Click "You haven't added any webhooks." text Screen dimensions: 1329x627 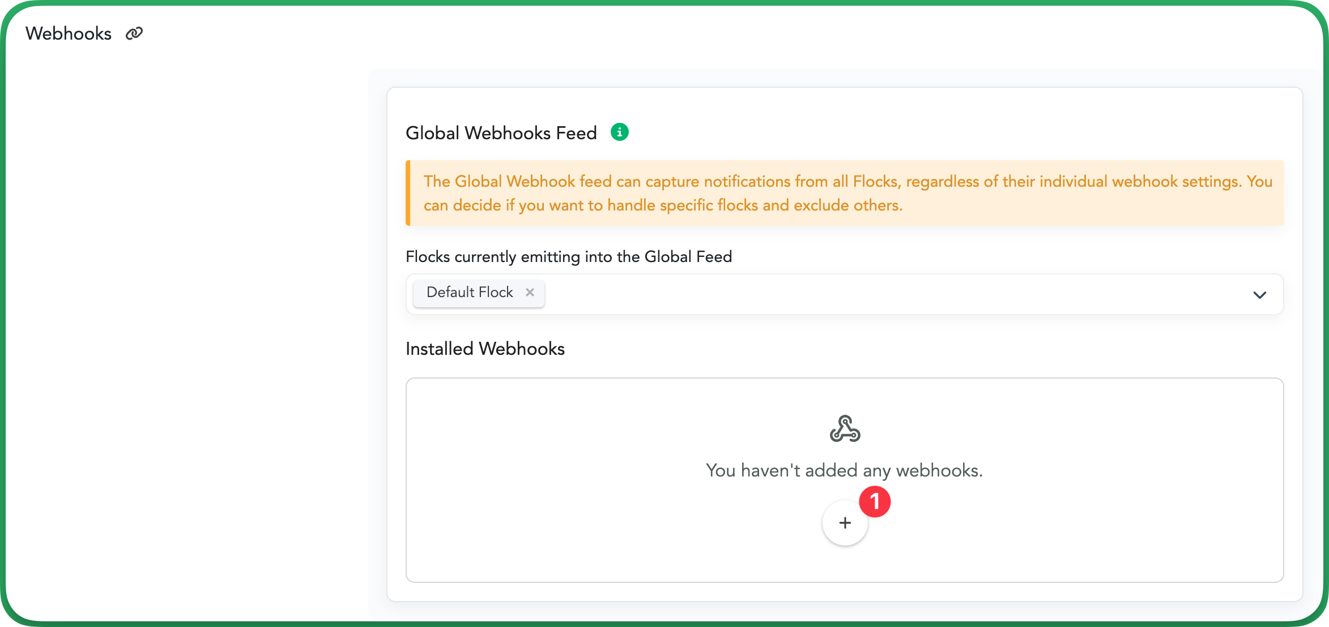[x=844, y=470]
